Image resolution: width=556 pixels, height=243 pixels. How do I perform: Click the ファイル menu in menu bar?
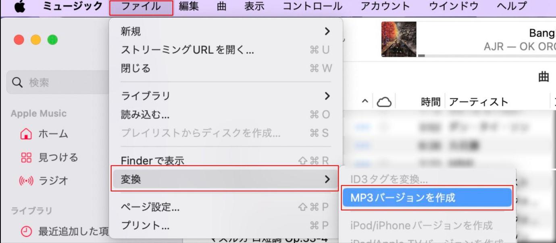(142, 7)
